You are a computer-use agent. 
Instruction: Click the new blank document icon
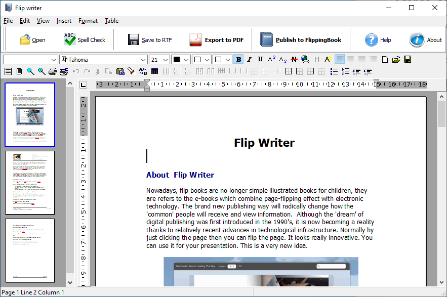click(385, 59)
